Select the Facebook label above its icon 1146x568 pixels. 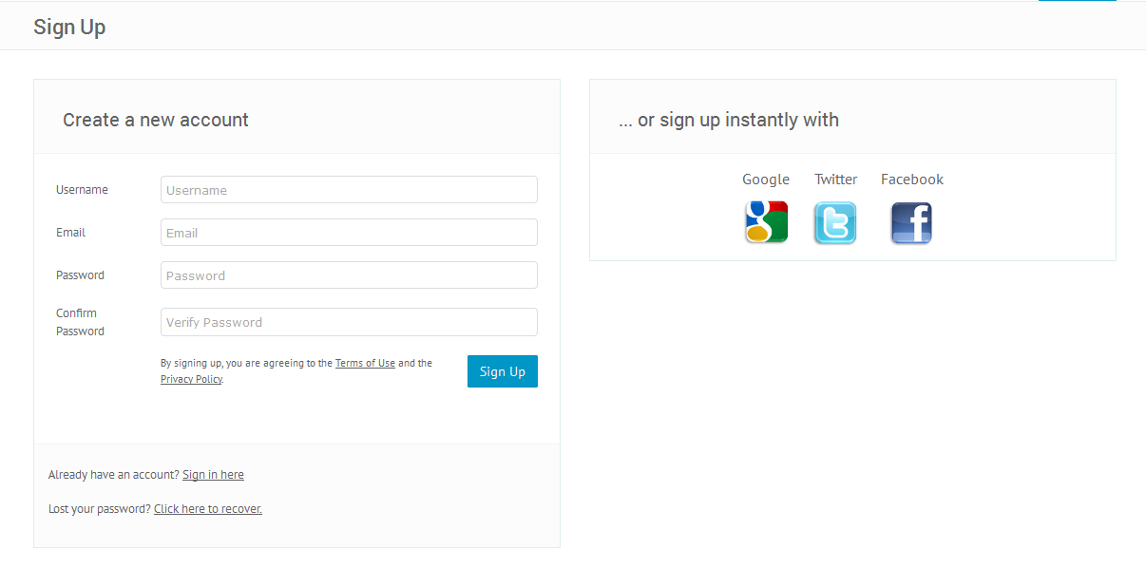911,179
